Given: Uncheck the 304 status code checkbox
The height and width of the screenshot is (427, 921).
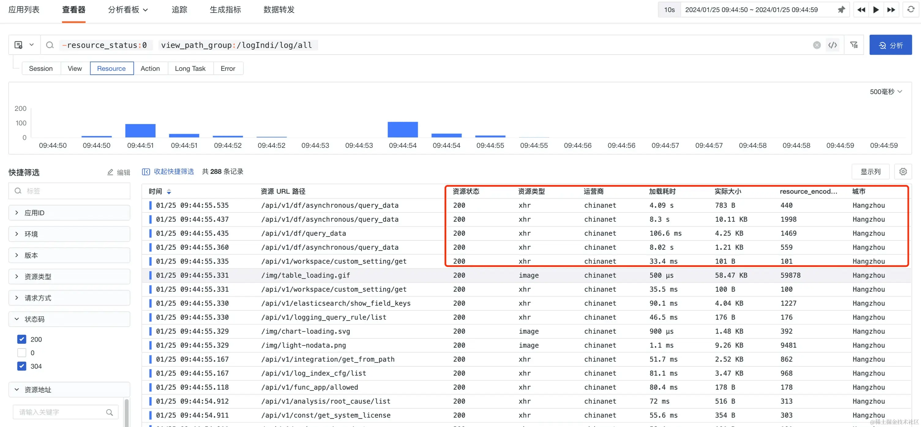Looking at the screenshot, I should point(22,366).
